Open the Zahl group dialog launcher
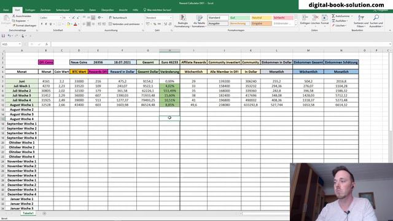This screenshot has height=221, width=393. click(x=172, y=31)
